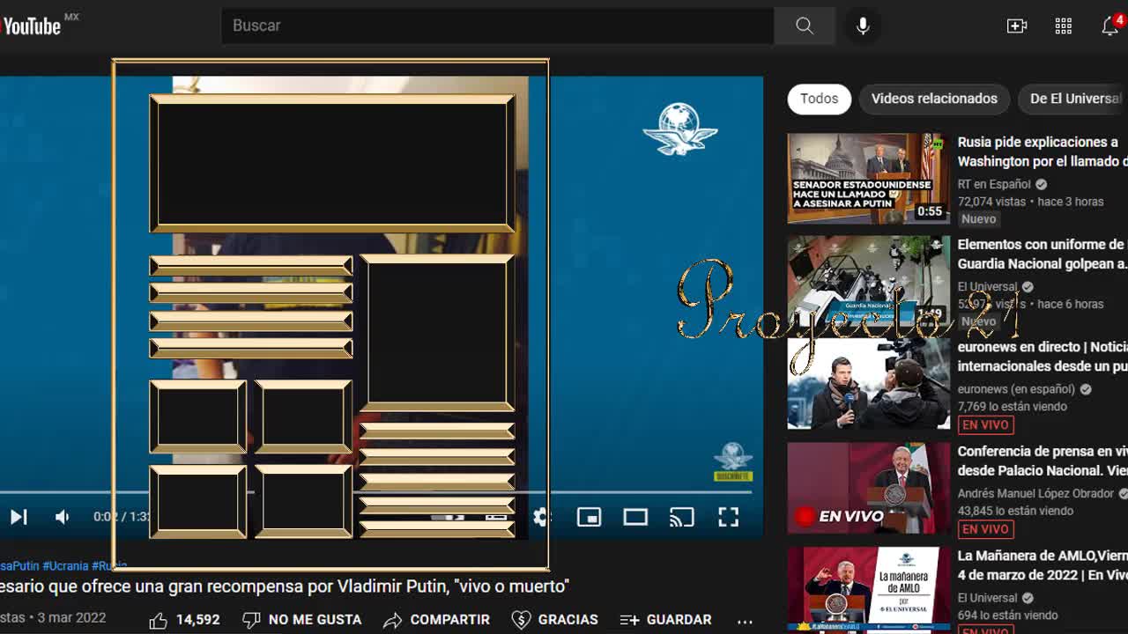Screen dimensions: 1128x634
Task: Open Rusia pide explicaciones a Washington title
Action: (x=1043, y=151)
